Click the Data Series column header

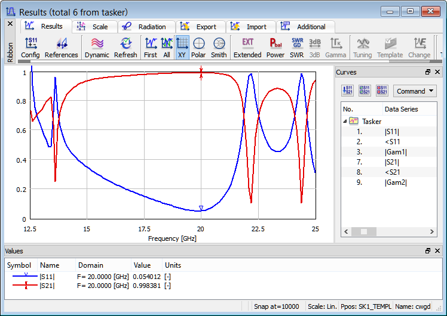coord(401,109)
